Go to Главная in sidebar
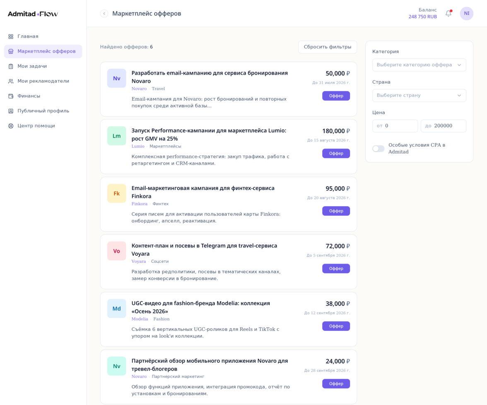The width and height of the screenshot is (487, 405). (x=43, y=36)
